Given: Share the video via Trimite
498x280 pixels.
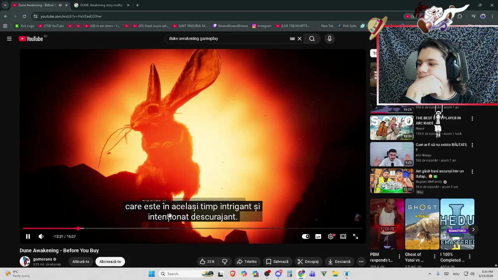Looking at the screenshot, I should click(247, 262).
